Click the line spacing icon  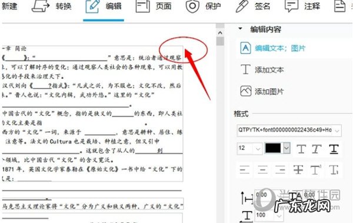coord(247,198)
